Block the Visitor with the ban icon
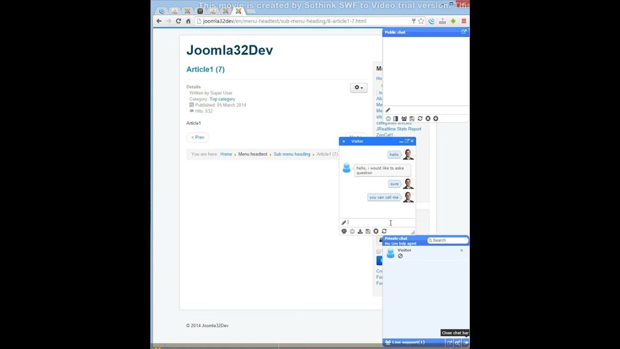This screenshot has height=349, width=620. pyautogui.click(x=400, y=256)
